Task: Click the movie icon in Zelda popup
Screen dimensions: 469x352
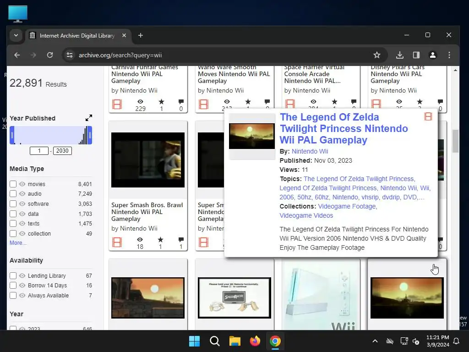Action: (428, 116)
